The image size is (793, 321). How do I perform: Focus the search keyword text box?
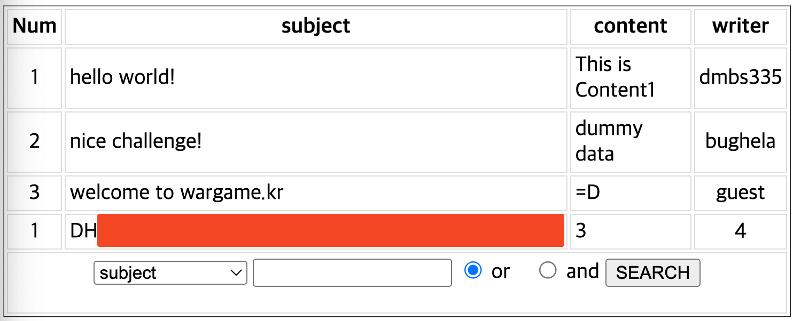(x=352, y=273)
